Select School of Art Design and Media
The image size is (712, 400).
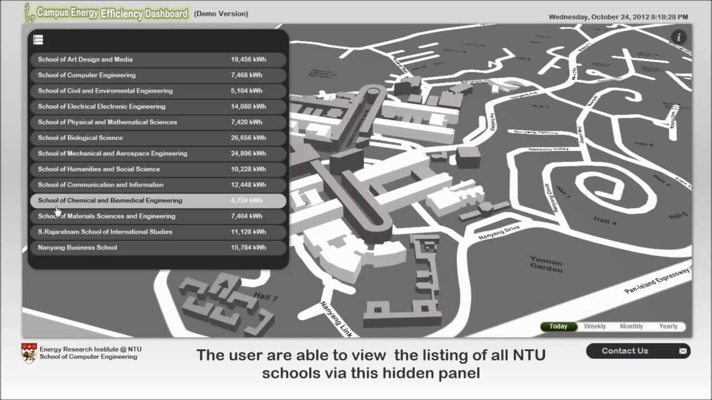pos(158,59)
